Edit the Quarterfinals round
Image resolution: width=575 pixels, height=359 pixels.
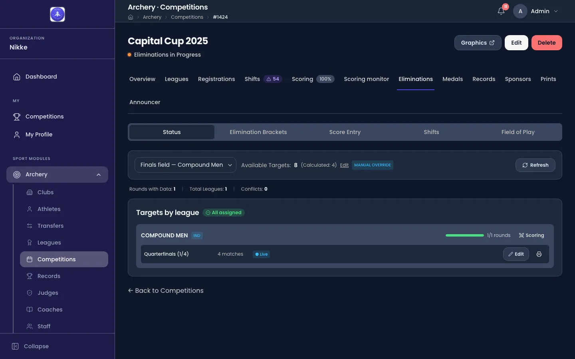coord(516,254)
